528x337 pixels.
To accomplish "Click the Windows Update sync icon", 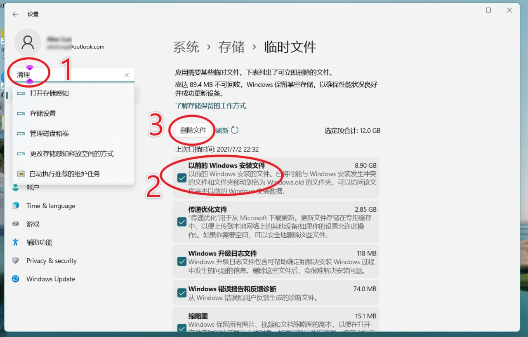I will (16, 279).
